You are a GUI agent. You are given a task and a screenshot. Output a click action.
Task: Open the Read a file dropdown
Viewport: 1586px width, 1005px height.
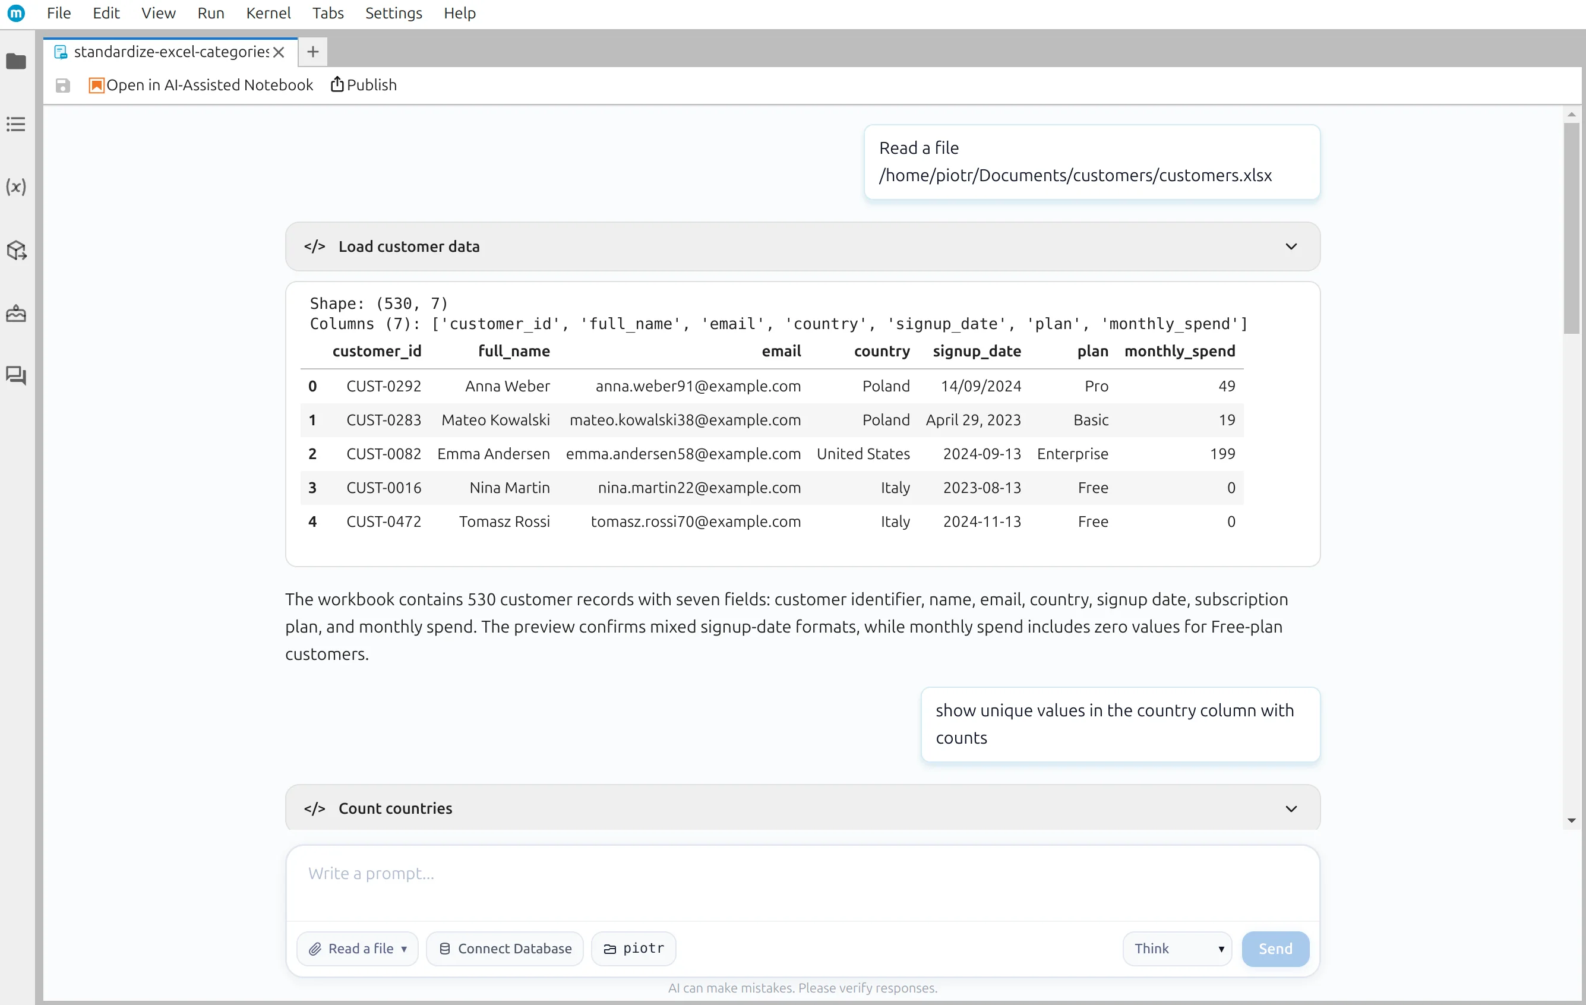(357, 949)
